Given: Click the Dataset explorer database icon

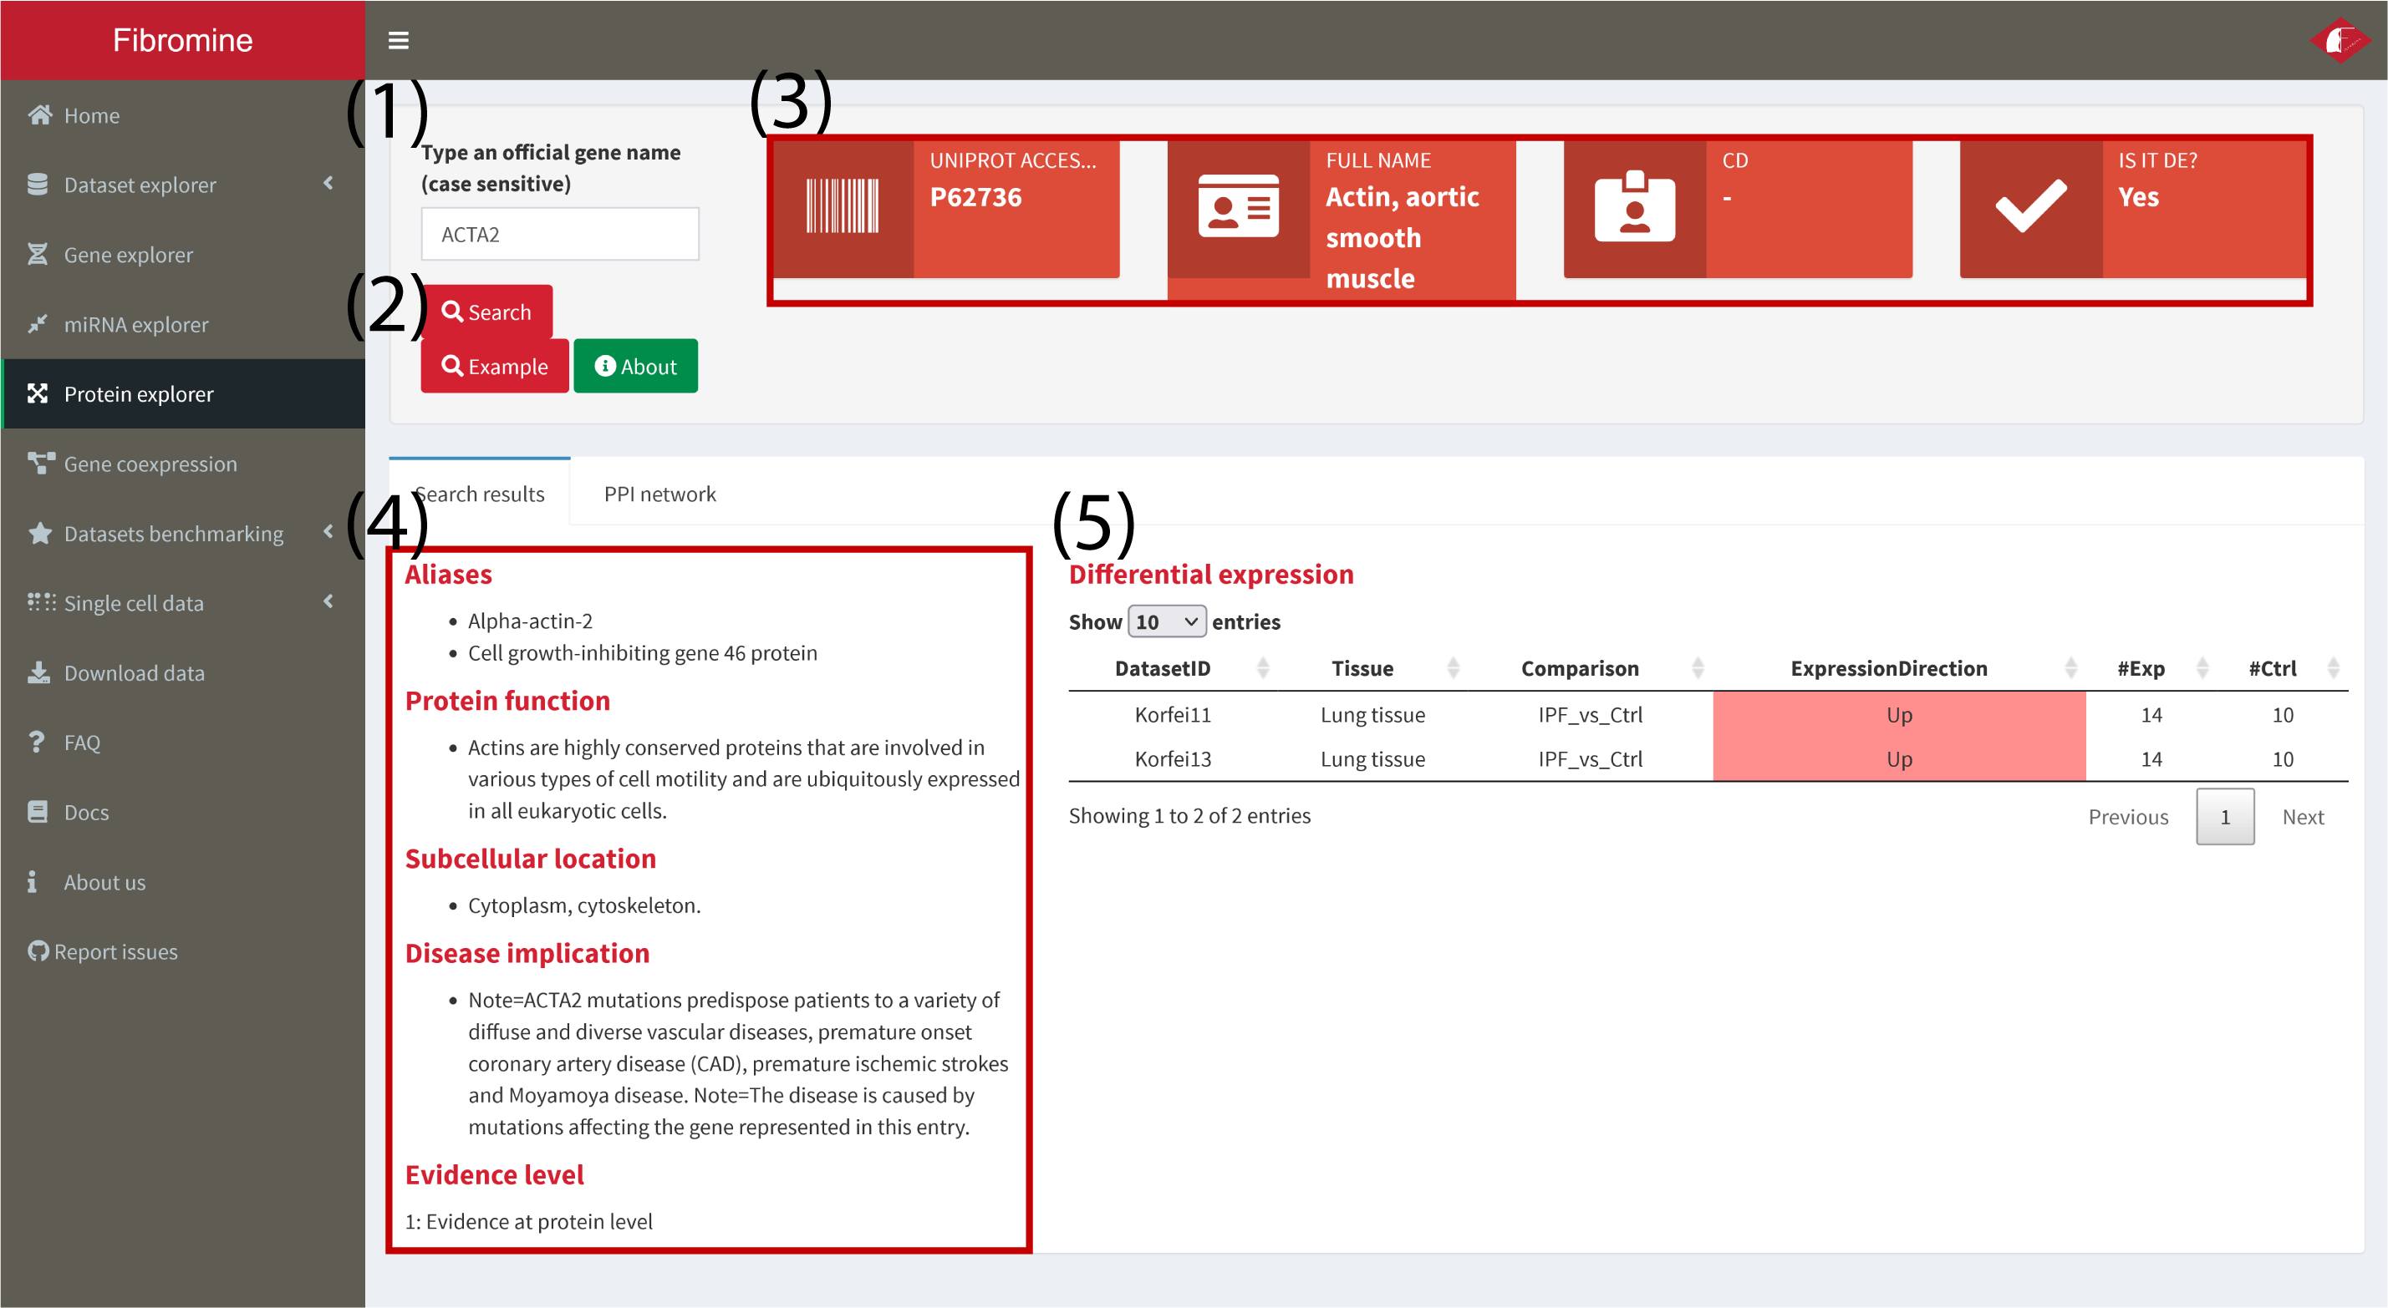Looking at the screenshot, I should click(38, 185).
